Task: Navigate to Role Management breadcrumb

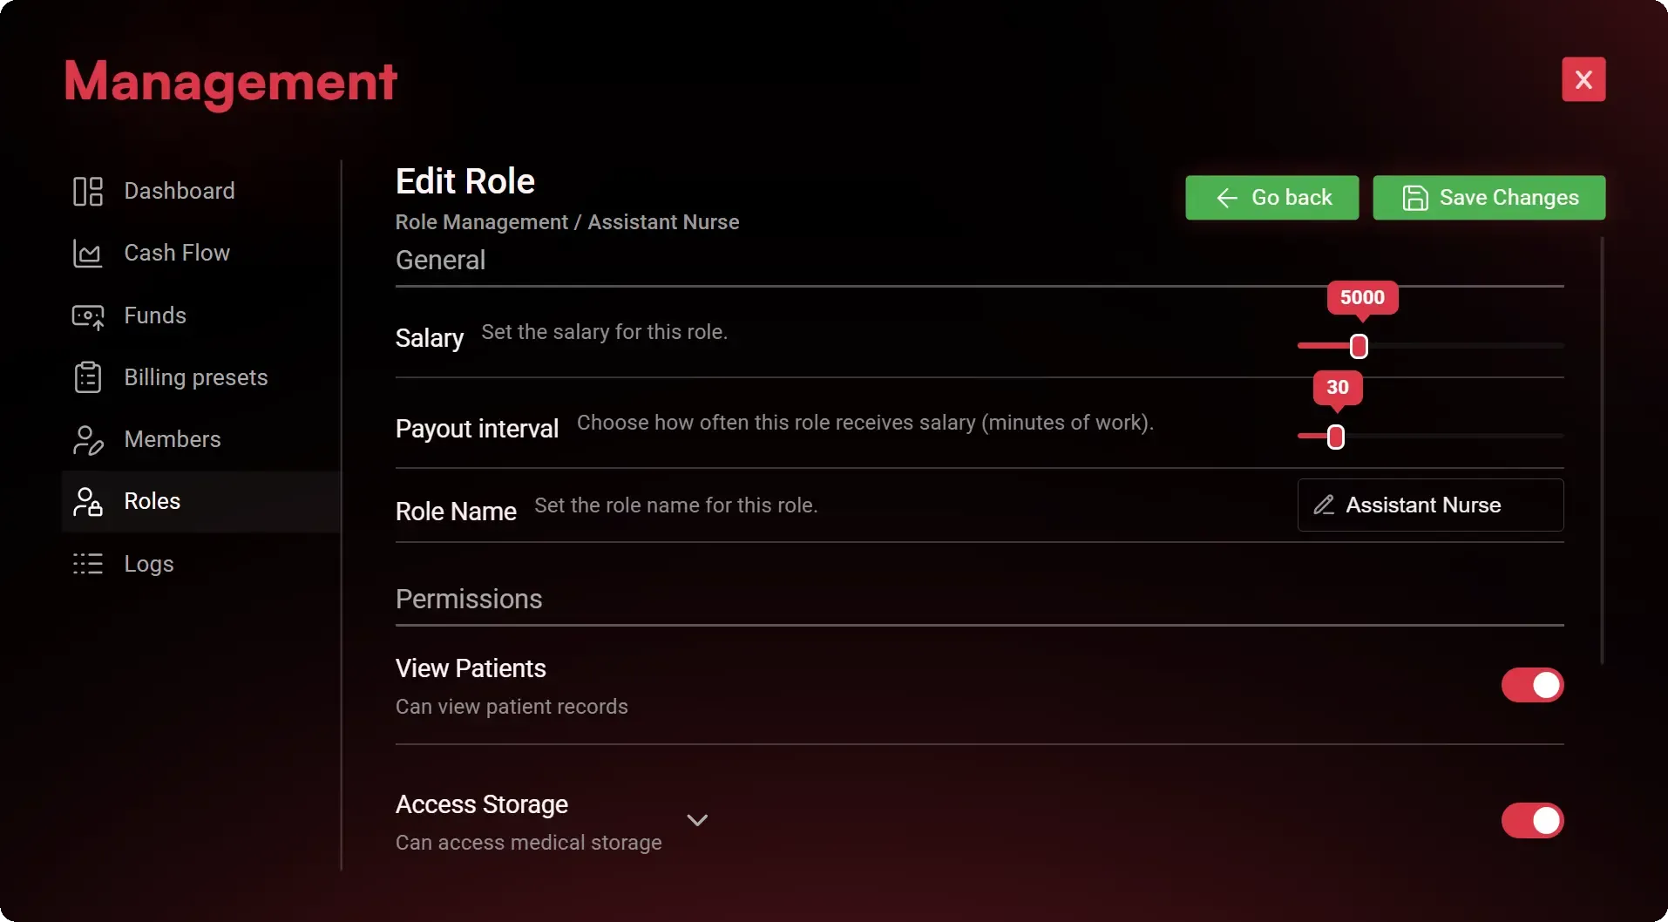Action: (482, 222)
